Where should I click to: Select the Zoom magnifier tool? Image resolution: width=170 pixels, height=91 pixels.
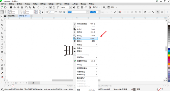click(x=2, y=28)
